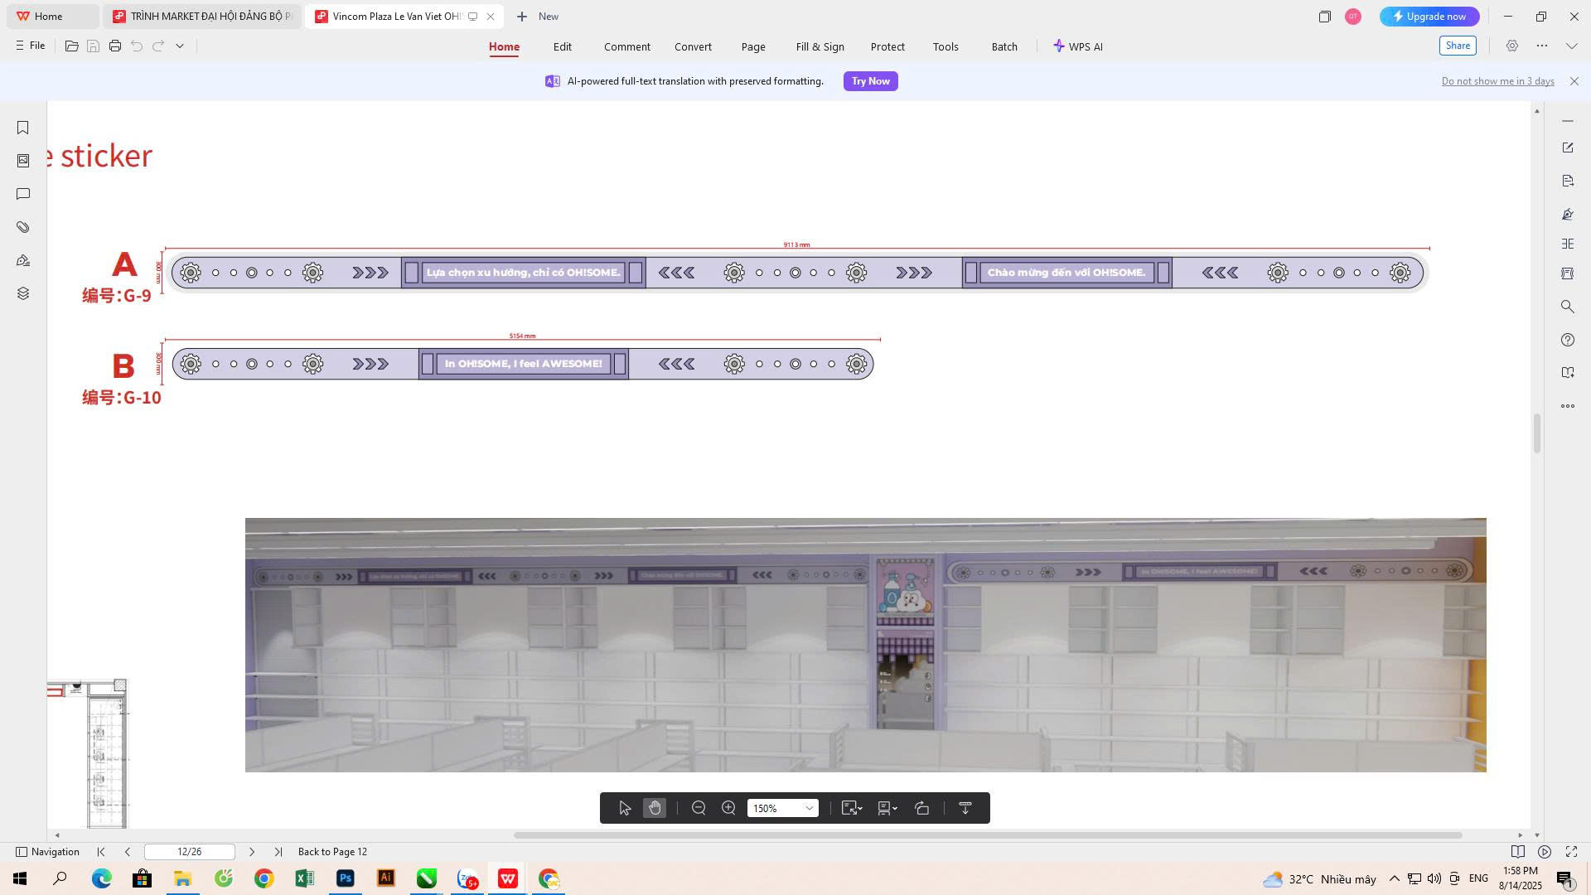Image resolution: width=1591 pixels, height=895 pixels.
Task: Start slideshow play icon in status bar
Action: tap(1545, 852)
